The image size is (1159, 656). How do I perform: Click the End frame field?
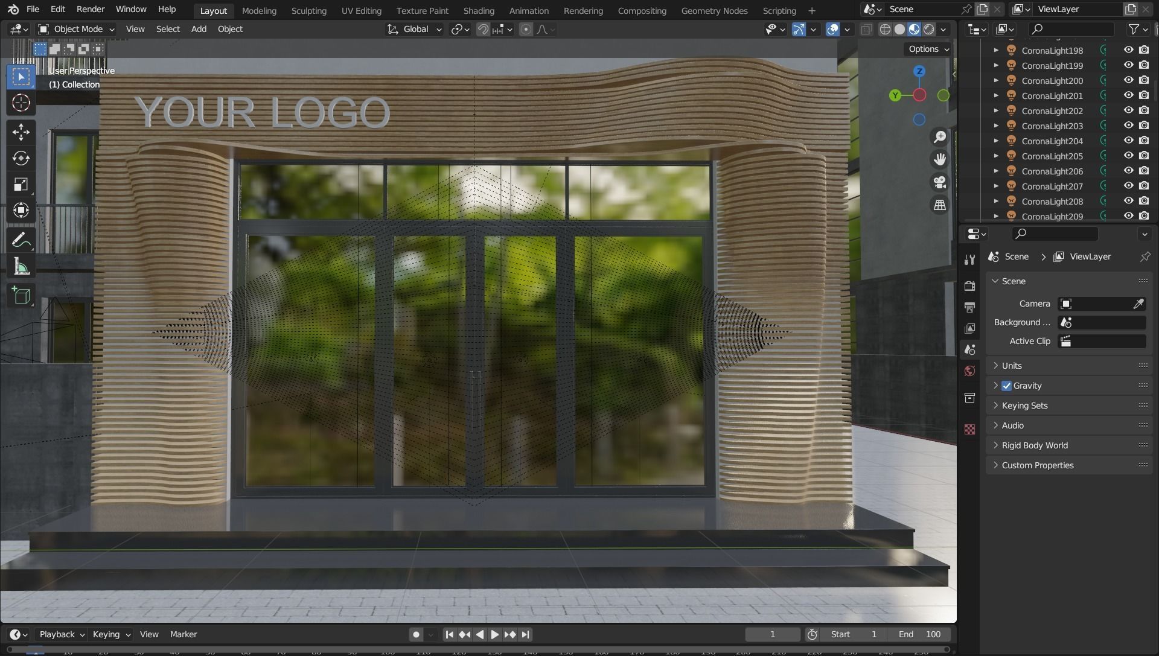click(919, 634)
